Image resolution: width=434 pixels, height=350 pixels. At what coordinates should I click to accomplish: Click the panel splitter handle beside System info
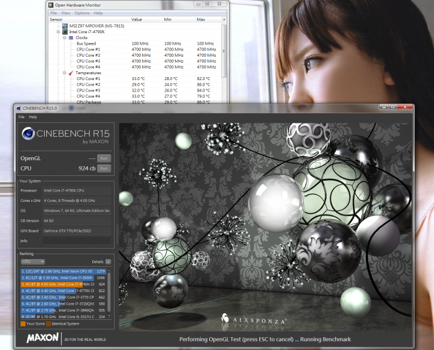pos(117,234)
